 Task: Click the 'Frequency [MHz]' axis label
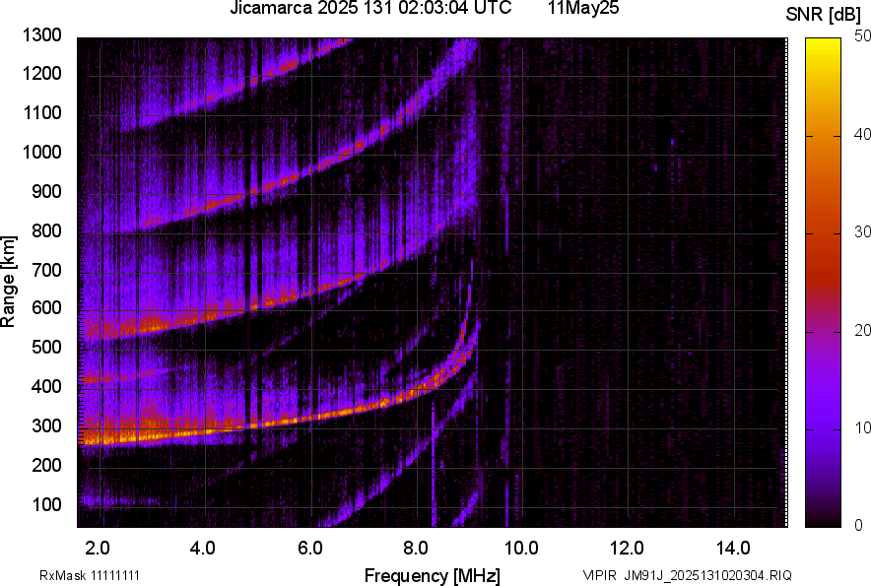click(x=433, y=575)
